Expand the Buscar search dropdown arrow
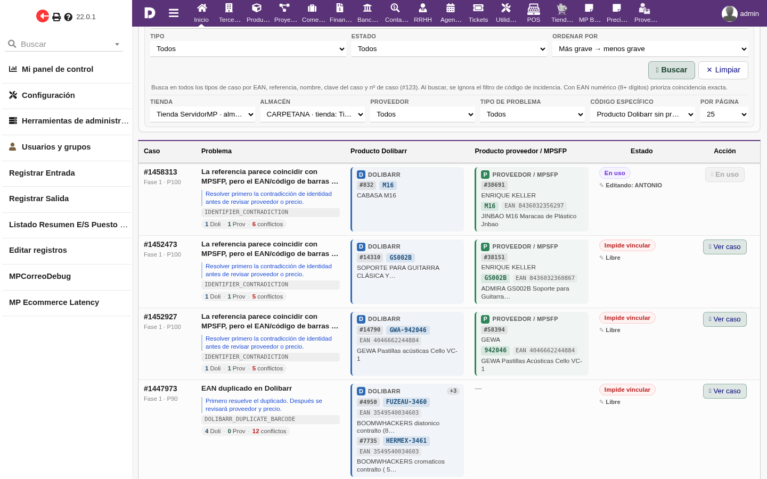This screenshot has height=479, width=767. [x=117, y=44]
